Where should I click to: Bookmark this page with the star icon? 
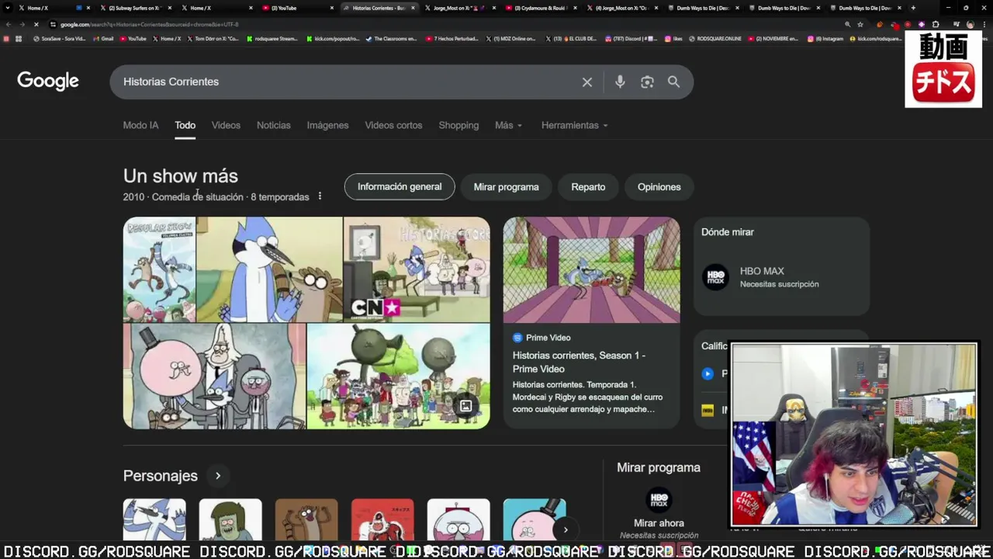pos(860,24)
